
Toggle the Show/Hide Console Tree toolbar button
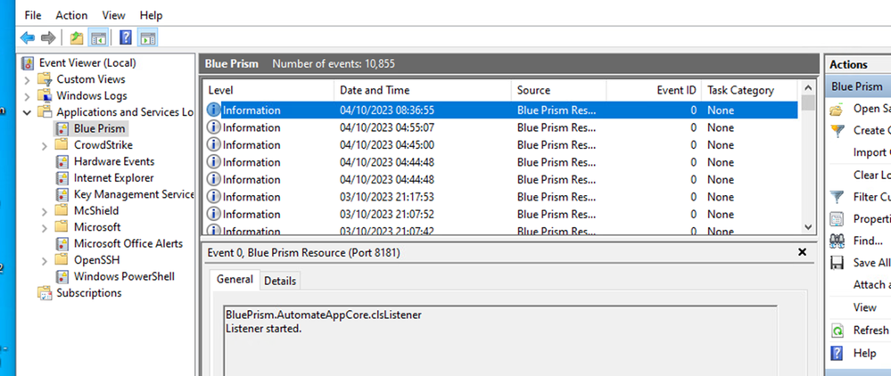click(98, 37)
